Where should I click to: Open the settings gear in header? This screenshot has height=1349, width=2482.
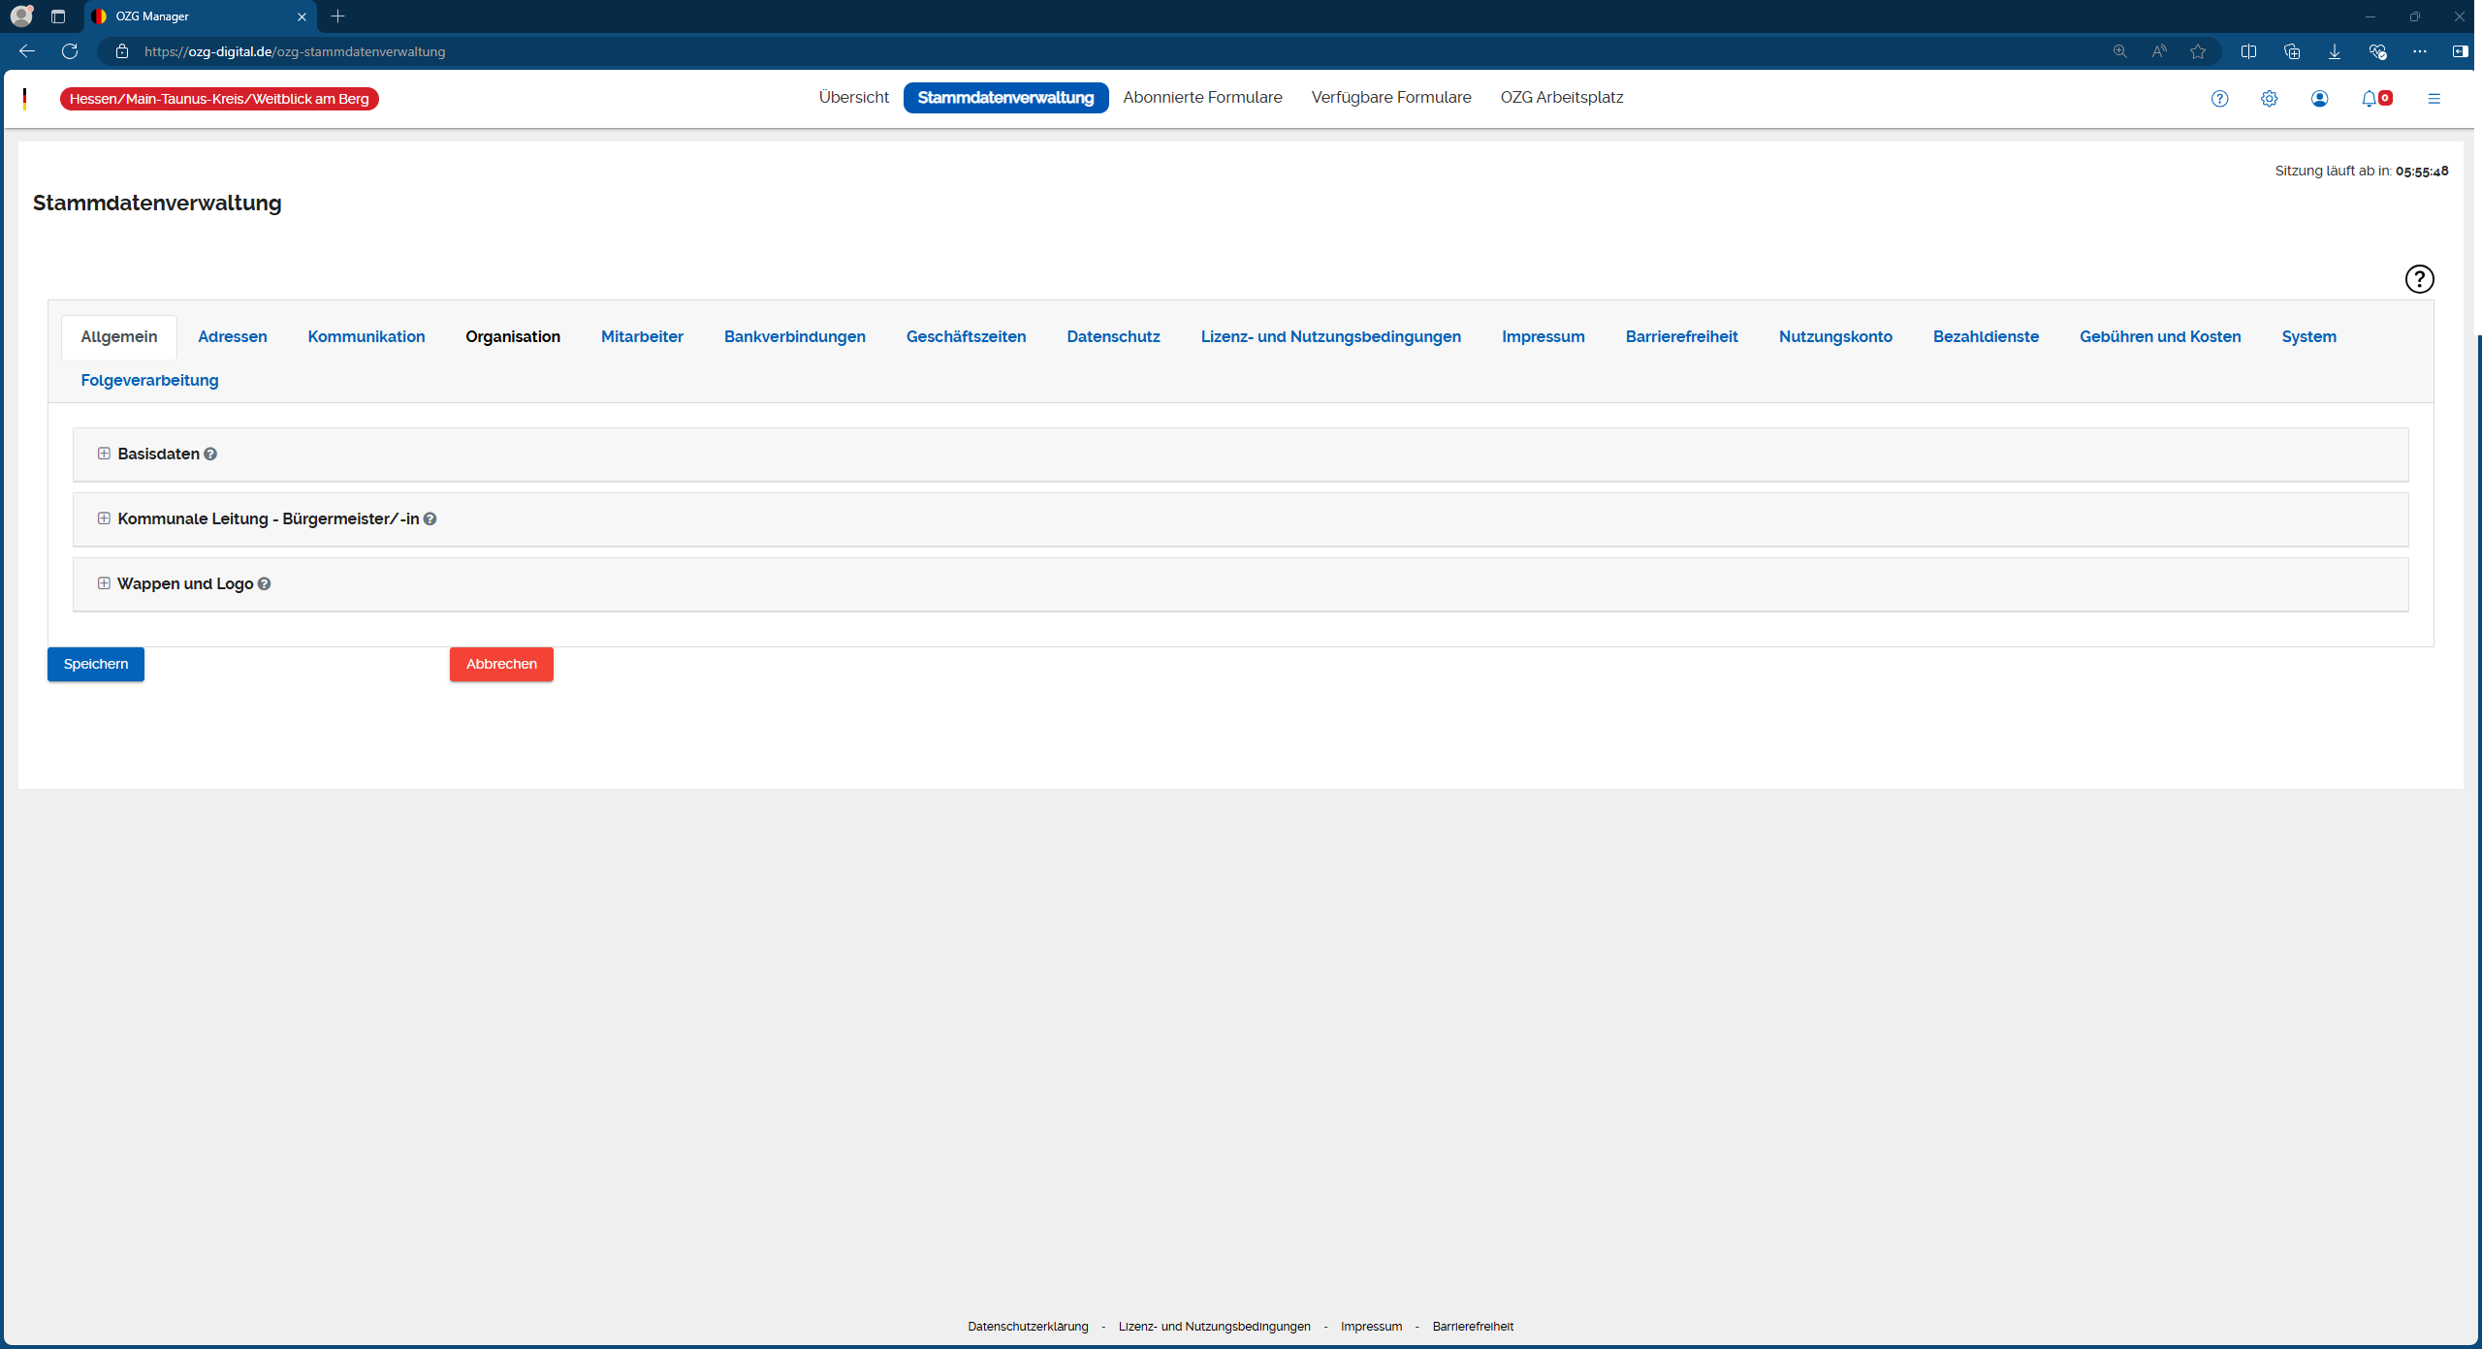coord(2269,98)
